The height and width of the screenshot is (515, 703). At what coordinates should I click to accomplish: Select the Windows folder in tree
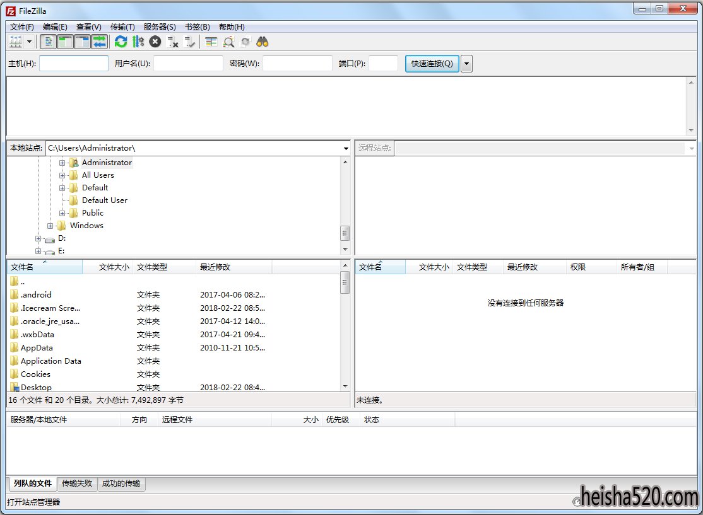tap(86, 226)
